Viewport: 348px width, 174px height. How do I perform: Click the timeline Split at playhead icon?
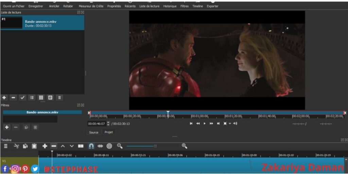[81, 146]
